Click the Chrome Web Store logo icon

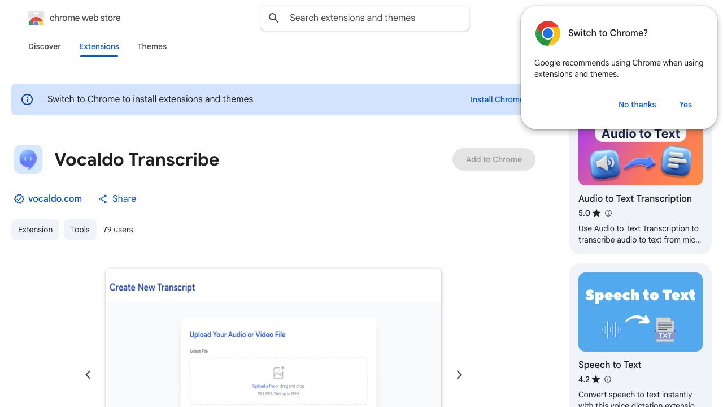pos(36,18)
